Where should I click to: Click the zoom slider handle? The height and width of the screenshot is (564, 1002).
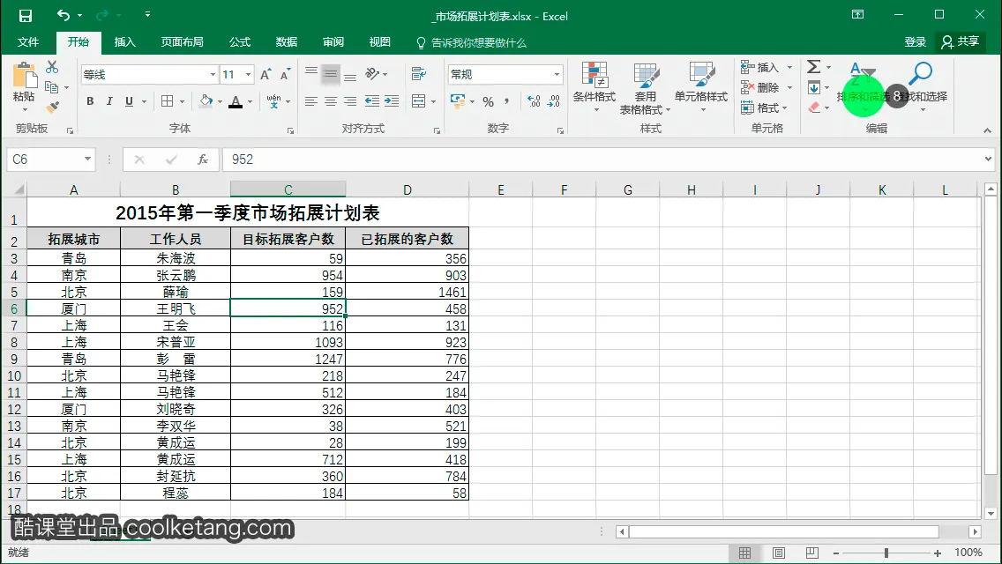(x=886, y=553)
